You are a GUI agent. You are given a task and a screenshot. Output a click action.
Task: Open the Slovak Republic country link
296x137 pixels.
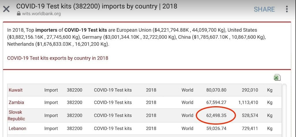tap(16, 115)
